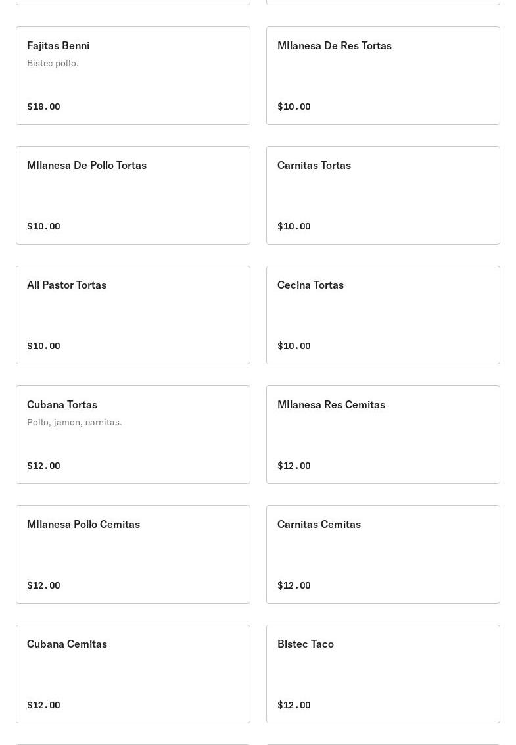This screenshot has width=516, height=745.
Task: Click the $18.00 price on Fajitas Benni
Action: coord(43,107)
